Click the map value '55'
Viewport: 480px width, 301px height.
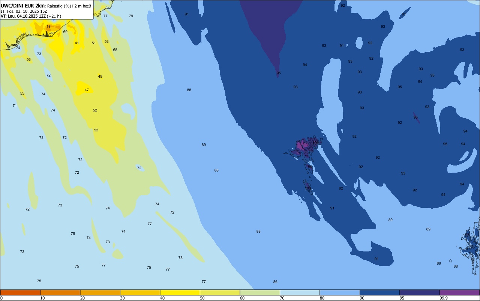point(22,93)
